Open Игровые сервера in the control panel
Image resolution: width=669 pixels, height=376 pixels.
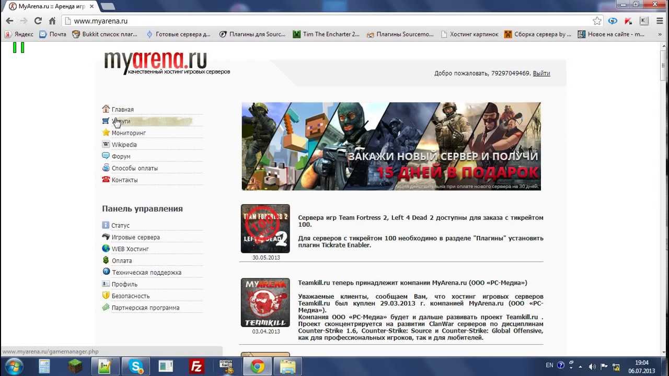136,237
